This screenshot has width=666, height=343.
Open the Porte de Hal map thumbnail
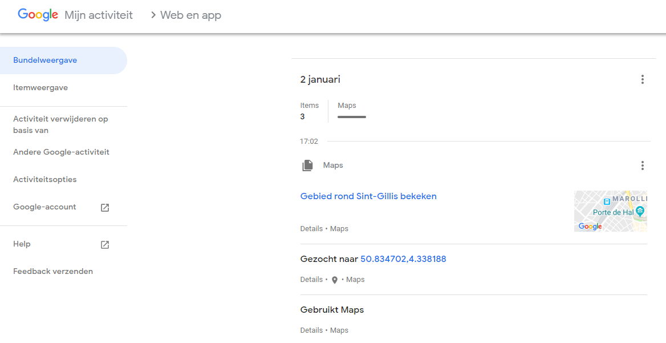(x=610, y=211)
